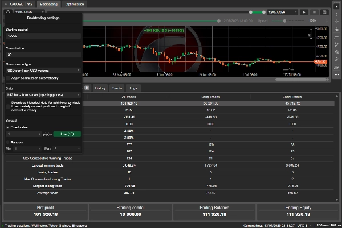The width and height of the screenshot is (342, 228).
Task: Open the start date dropdown beside the gear
Action: [x=30, y=12]
